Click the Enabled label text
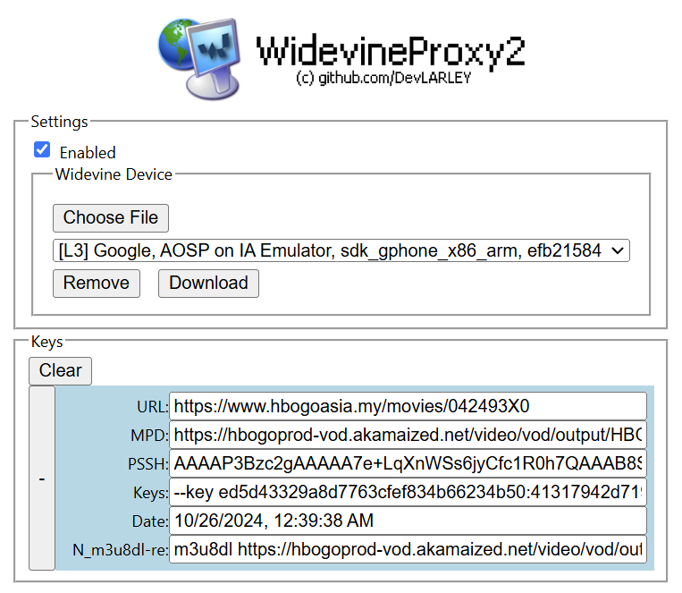The image size is (682, 593). [x=88, y=153]
